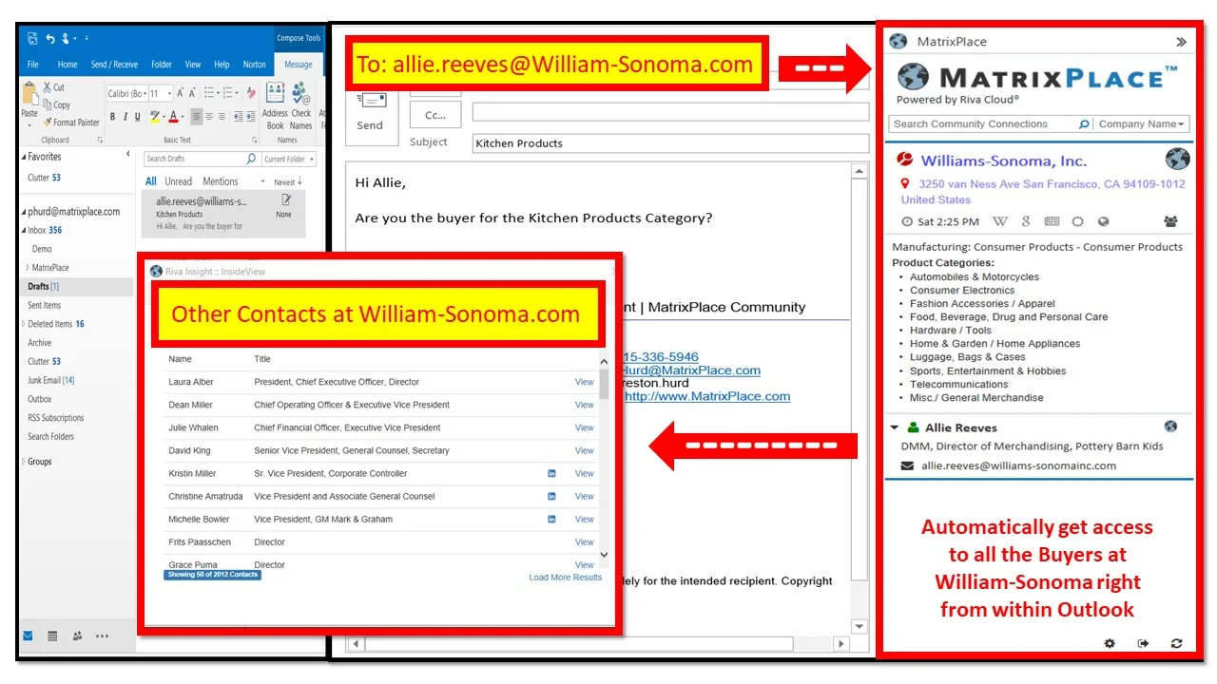Viewport: 1217px width, 684px height.
Task: Click the Mail icon in Outlook's navigation bar
Action: coord(29,636)
